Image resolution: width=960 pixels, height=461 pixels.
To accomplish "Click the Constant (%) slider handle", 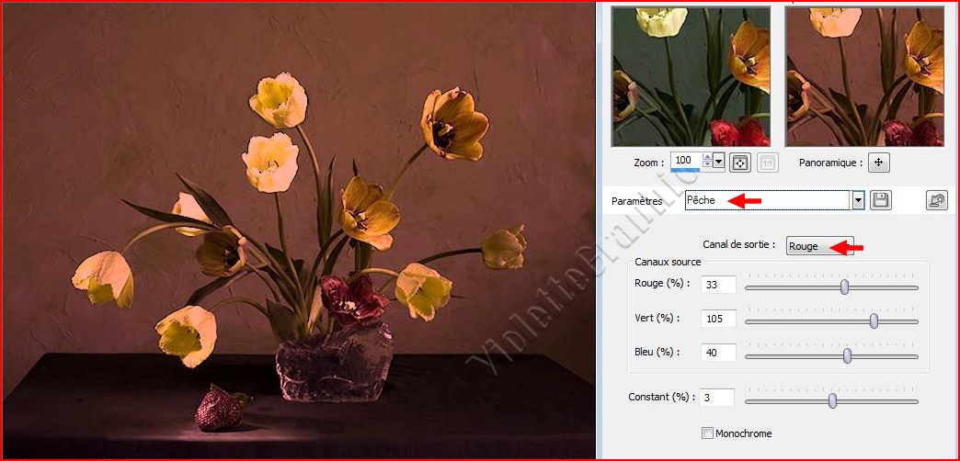I will (832, 400).
